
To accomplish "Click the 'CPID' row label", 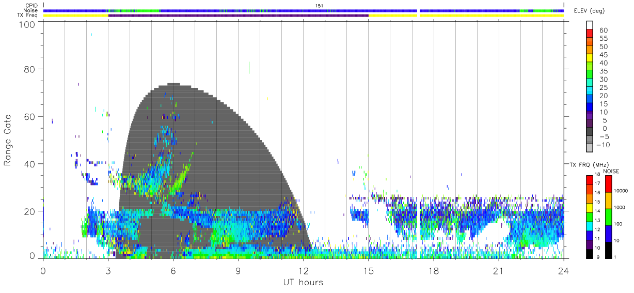I will point(31,6).
